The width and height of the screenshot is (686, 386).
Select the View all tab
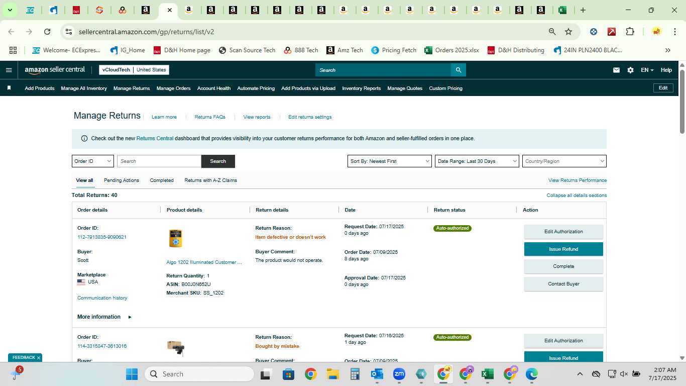pyautogui.click(x=84, y=180)
